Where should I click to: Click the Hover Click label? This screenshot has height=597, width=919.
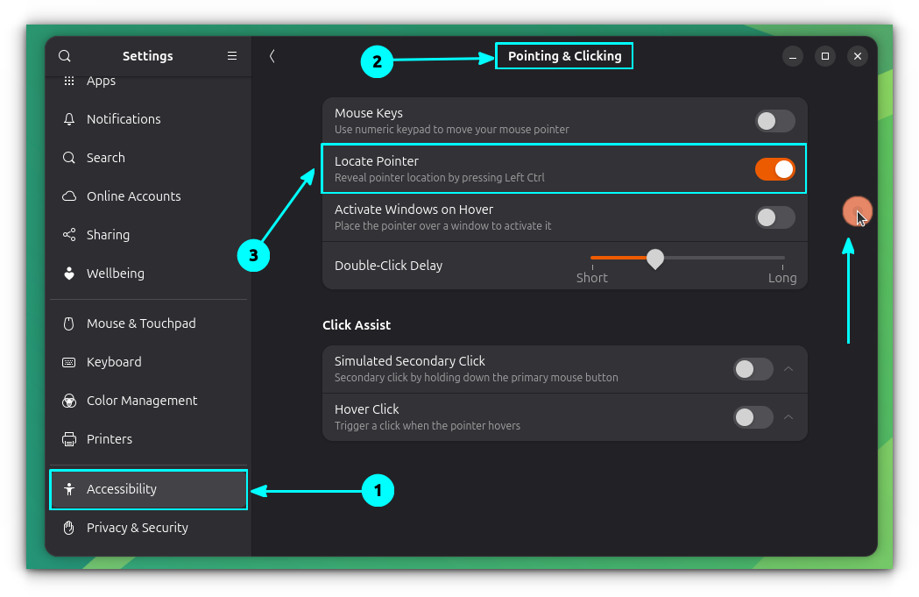(366, 409)
